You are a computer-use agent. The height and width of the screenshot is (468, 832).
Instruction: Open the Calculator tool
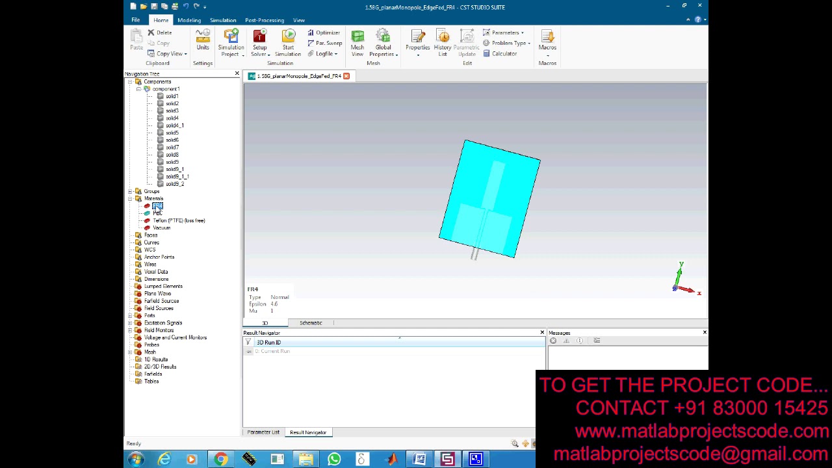tap(500, 54)
